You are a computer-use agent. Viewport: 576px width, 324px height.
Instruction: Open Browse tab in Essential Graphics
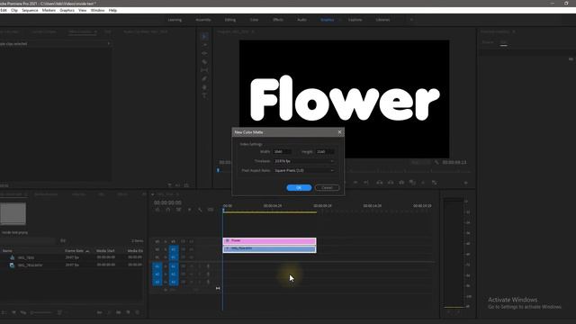pyautogui.click(x=488, y=42)
